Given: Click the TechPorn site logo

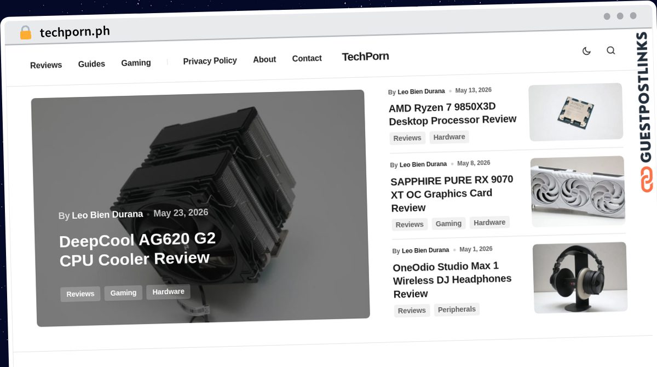Looking at the screenshot, I should tap(365, 56).
